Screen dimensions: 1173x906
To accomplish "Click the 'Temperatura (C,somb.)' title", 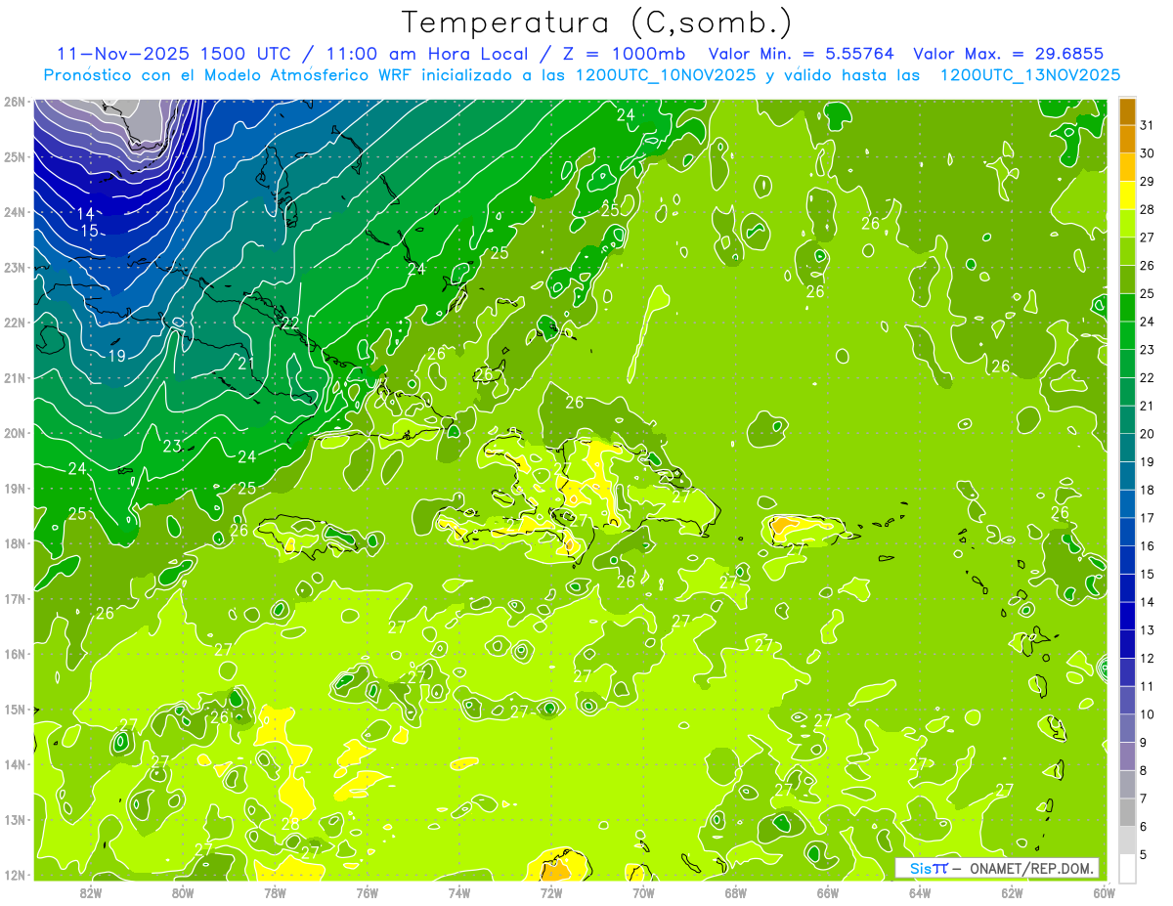I will coord(597,22).
